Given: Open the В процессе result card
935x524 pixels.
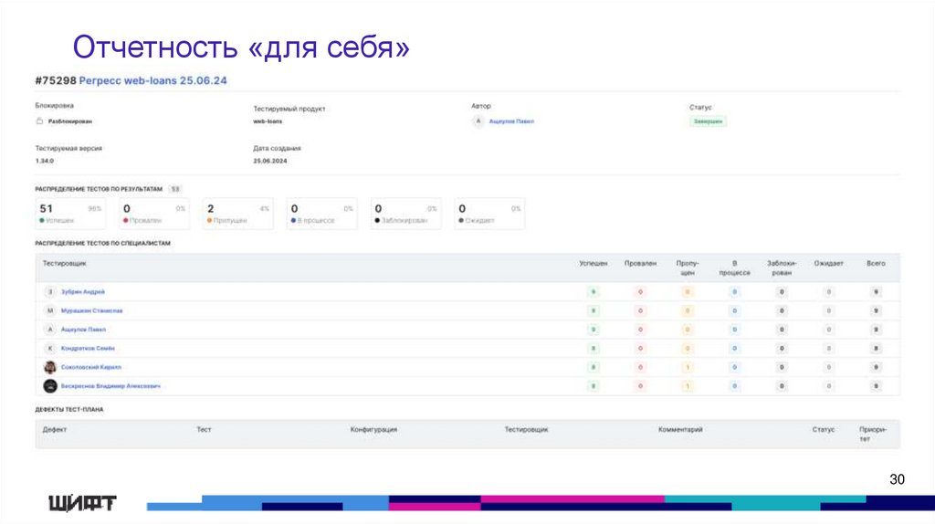Looking at the screenshot, I should [322, 214].
